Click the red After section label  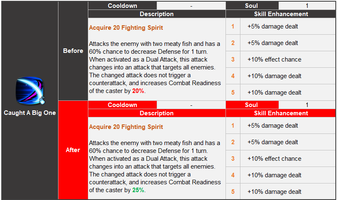[x=73, y=150]
